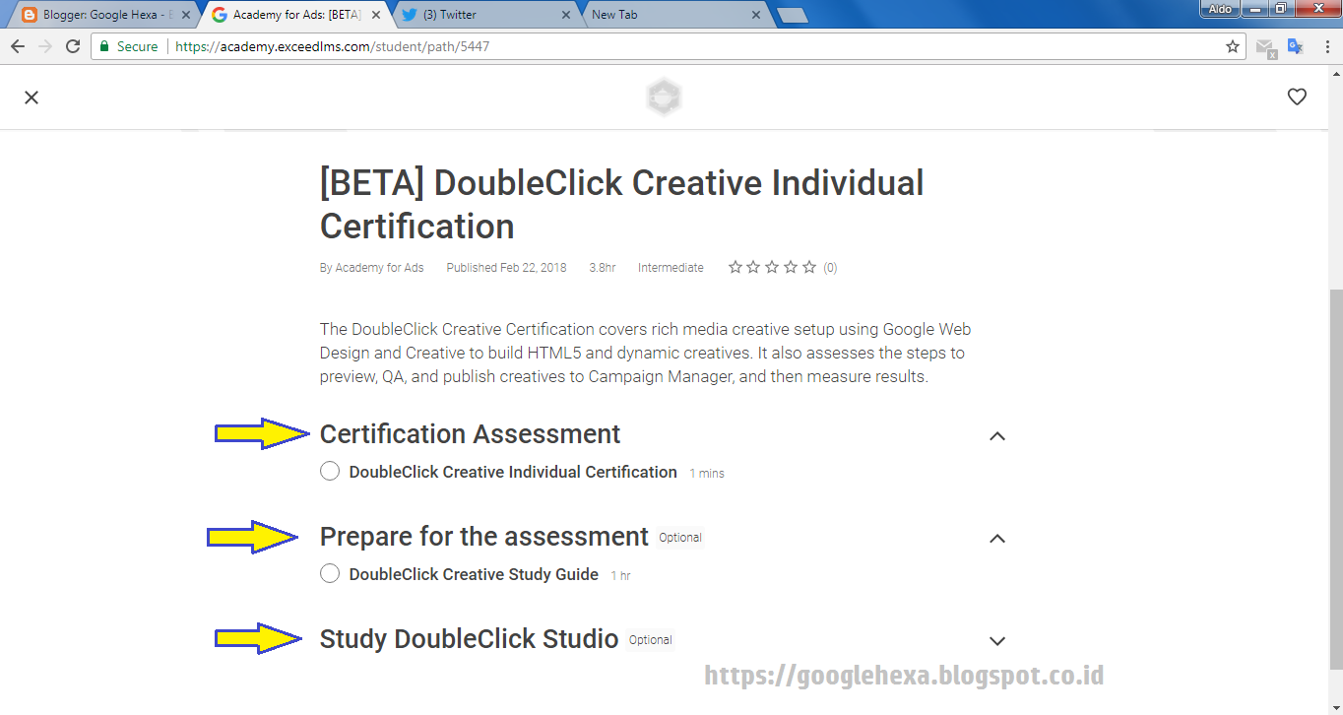Image resolution: width=1343 pixels, height=715 pixels.
Task: Close the New Tab tab
Action: [x=755, y=15]
